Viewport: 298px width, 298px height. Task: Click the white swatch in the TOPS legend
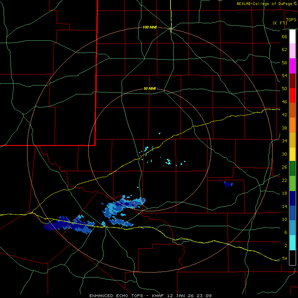(x=292, y=36)
